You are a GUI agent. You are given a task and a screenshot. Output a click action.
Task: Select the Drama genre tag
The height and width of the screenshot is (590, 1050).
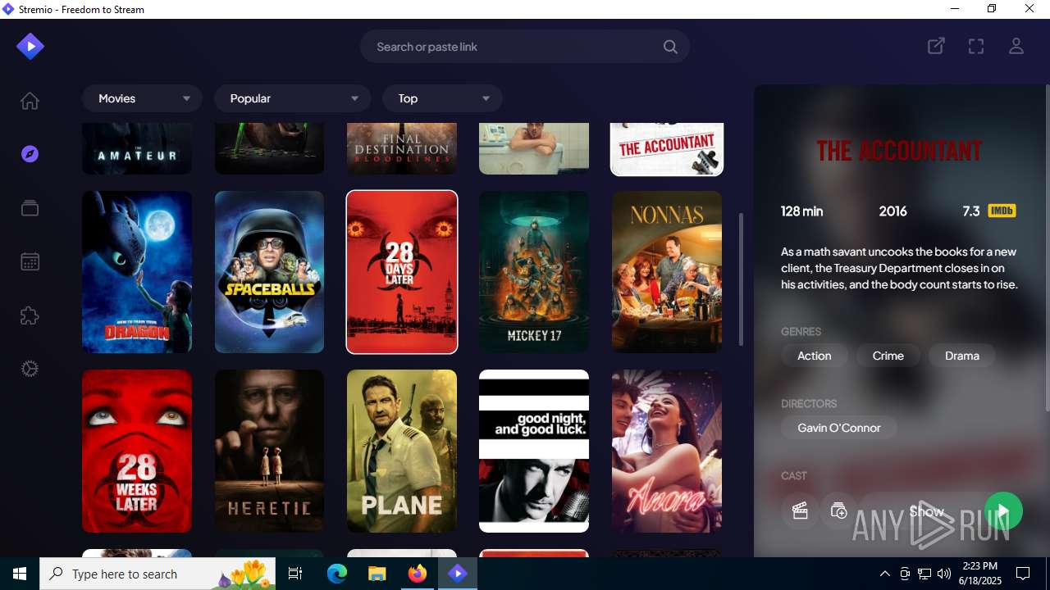pyautogui.click(x=962, y=356)
